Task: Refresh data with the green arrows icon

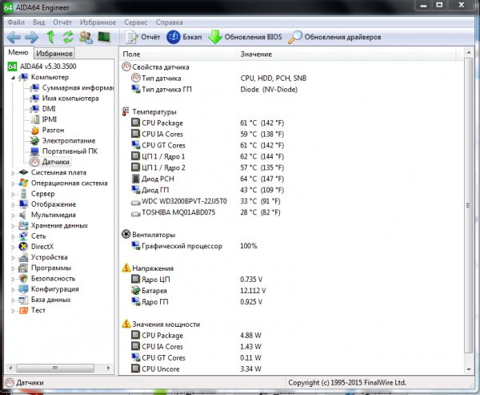Action: coord(68,37)
